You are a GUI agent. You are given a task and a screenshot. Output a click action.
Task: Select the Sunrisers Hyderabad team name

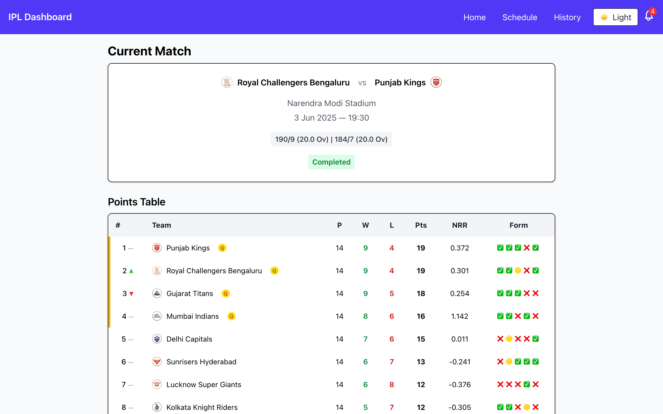(x=201, y=362)
